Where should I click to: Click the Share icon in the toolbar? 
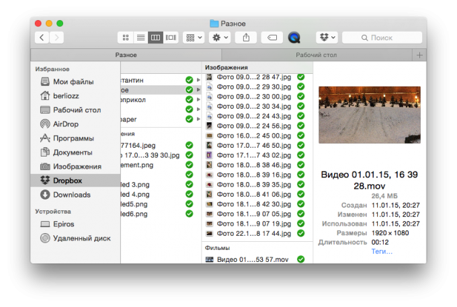coord(246,38)
